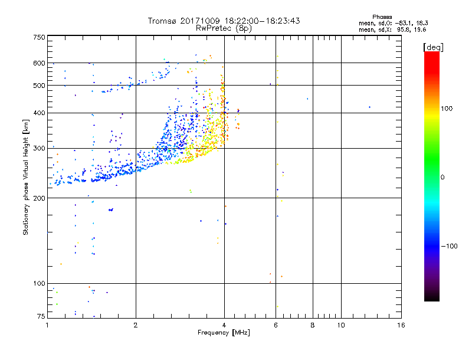
Task: Click the y-axis tick label "500"
Action: click(39, 86)
